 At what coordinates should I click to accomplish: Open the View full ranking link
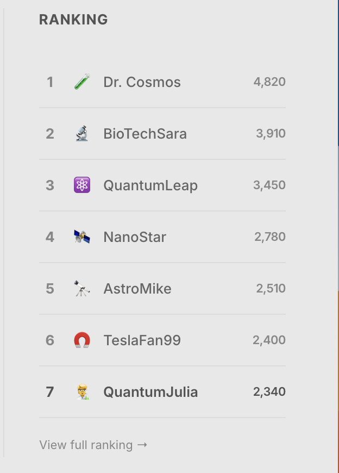[93, 445]
